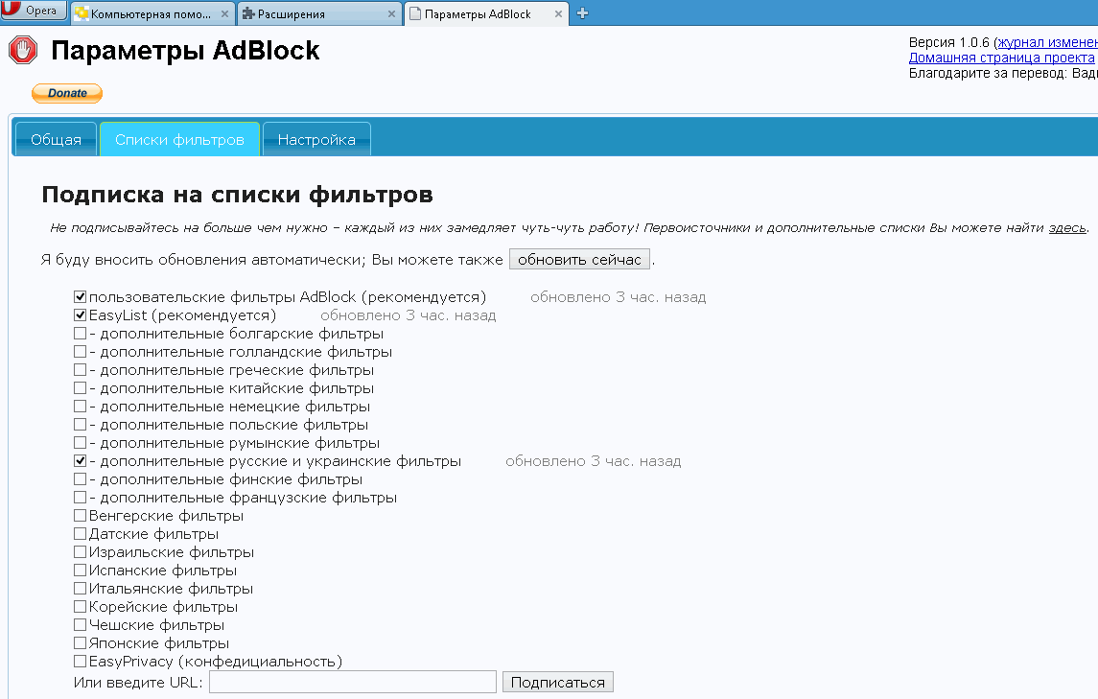Follow the здесь link for additional lists
The image size is (1098, 699).
tap(1067, 227)
